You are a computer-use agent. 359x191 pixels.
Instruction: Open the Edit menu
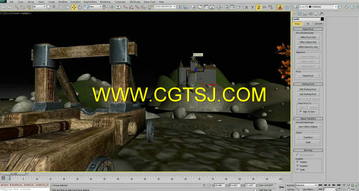[x=11, y=2]
